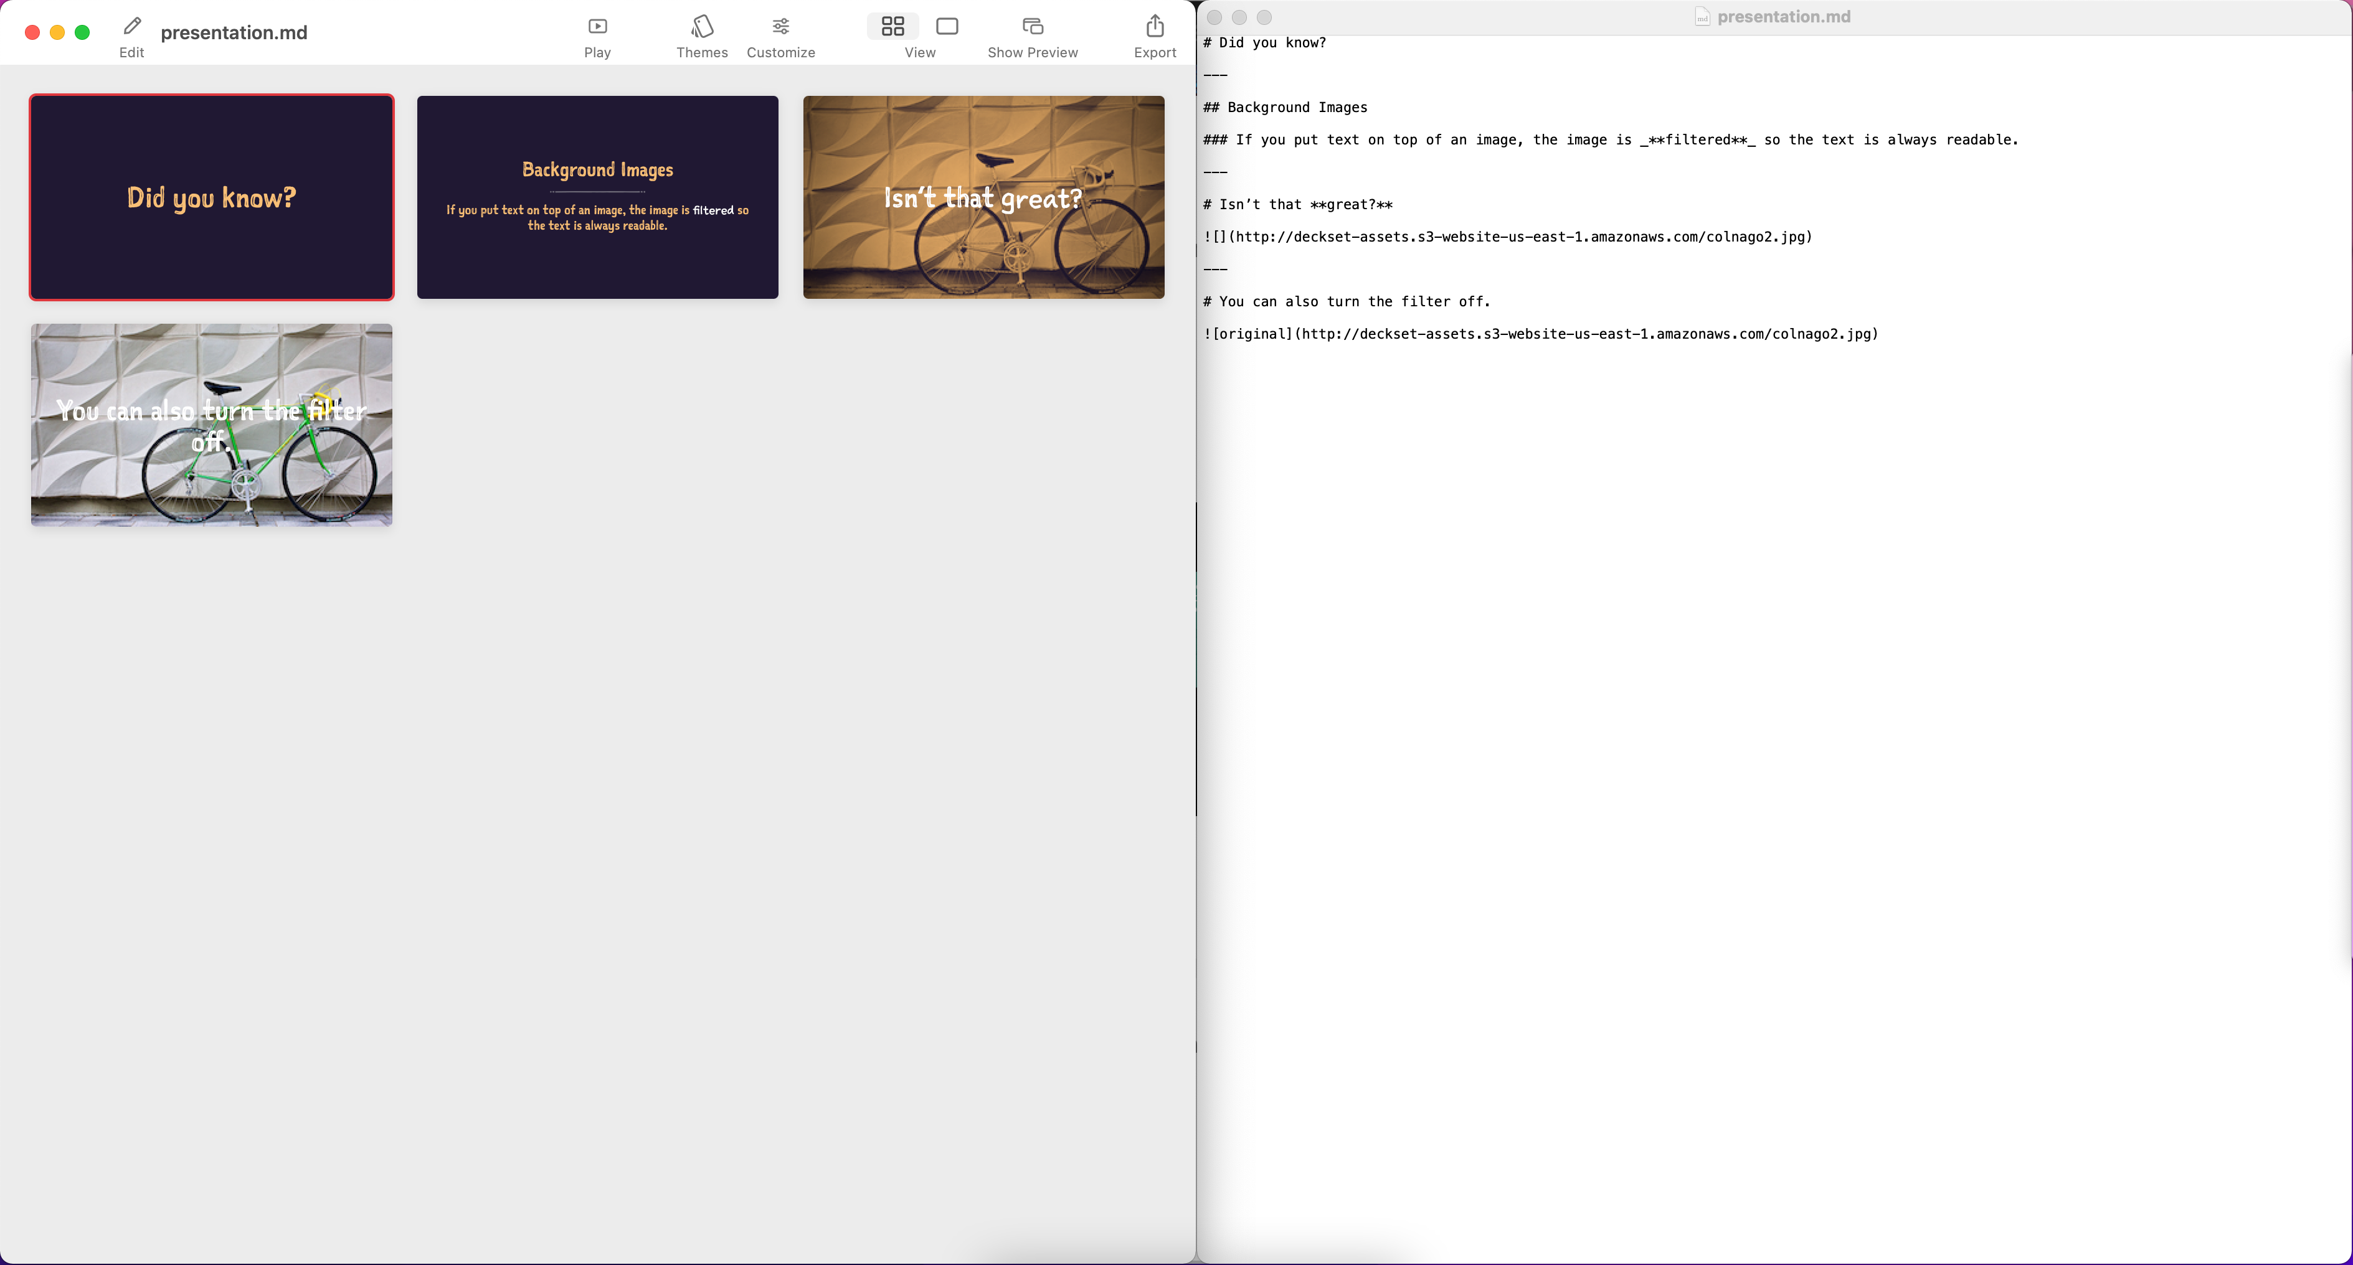Screen dimensions: 2353x1265
Task: Switch to grid view
Action: 892,27
